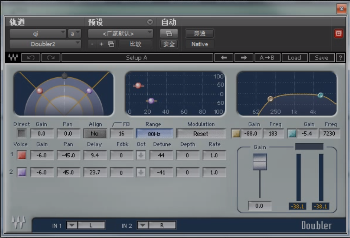Screen dimensions: 350x238
Task: Toggle the Direct signal on/off box
Action: 22,134
